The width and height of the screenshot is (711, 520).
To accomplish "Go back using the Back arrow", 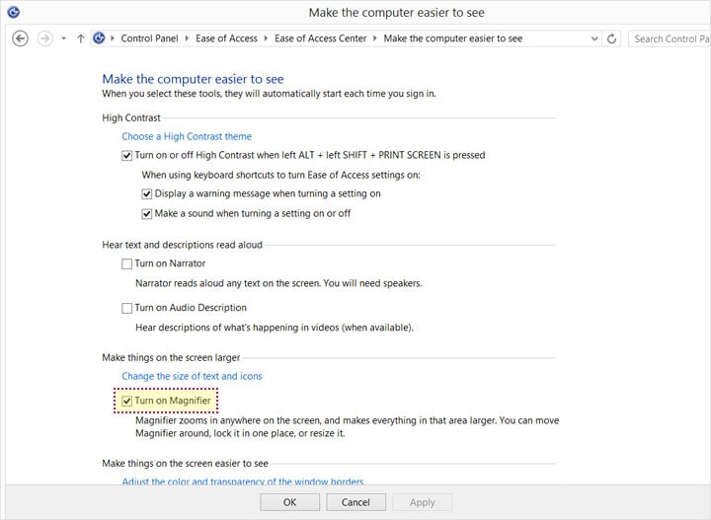I will [20, 38].
